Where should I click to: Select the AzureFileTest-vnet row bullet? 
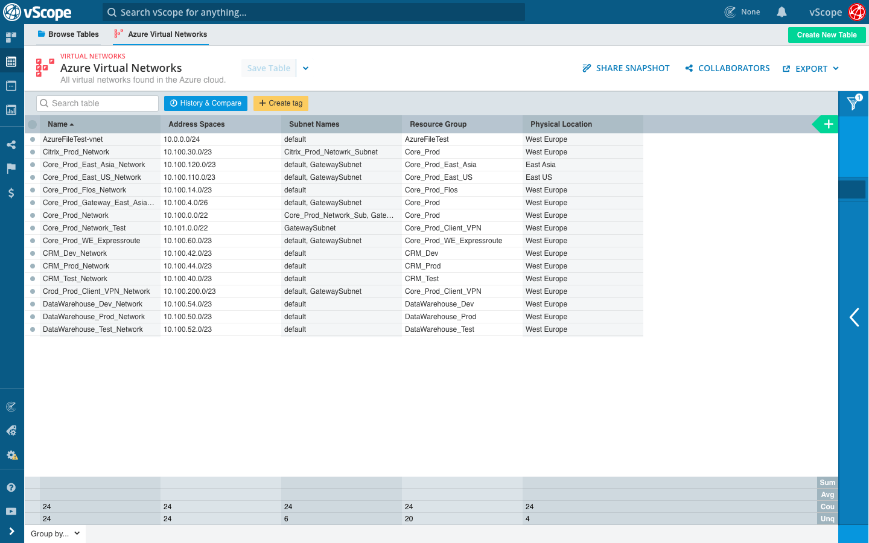coord(33,139)
